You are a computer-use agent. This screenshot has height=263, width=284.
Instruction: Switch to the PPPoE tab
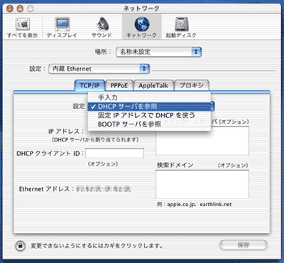[x=119, y=85]
